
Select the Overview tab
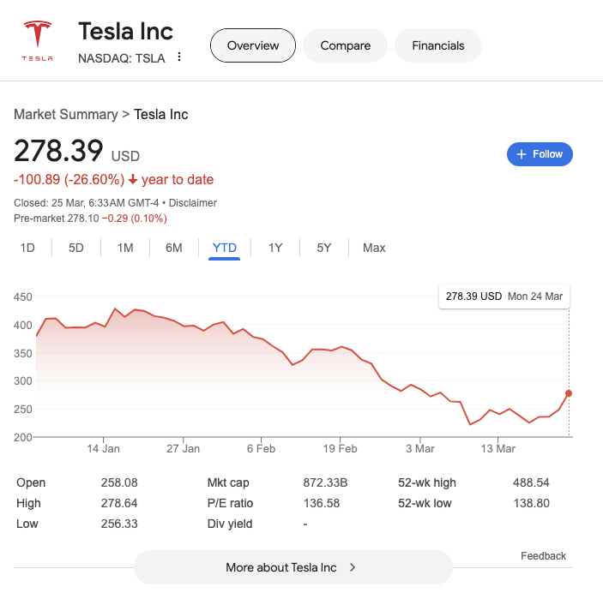[253, 45]
